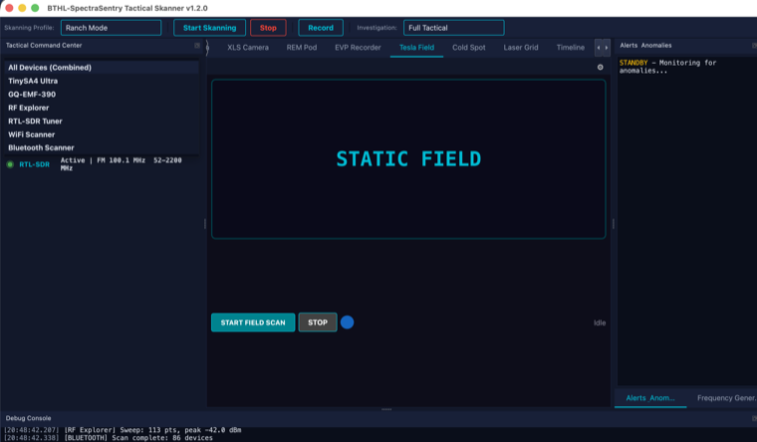757x442 pixels.
Task: Click the green RTL-SDR status dot
Action: [10, 164]
